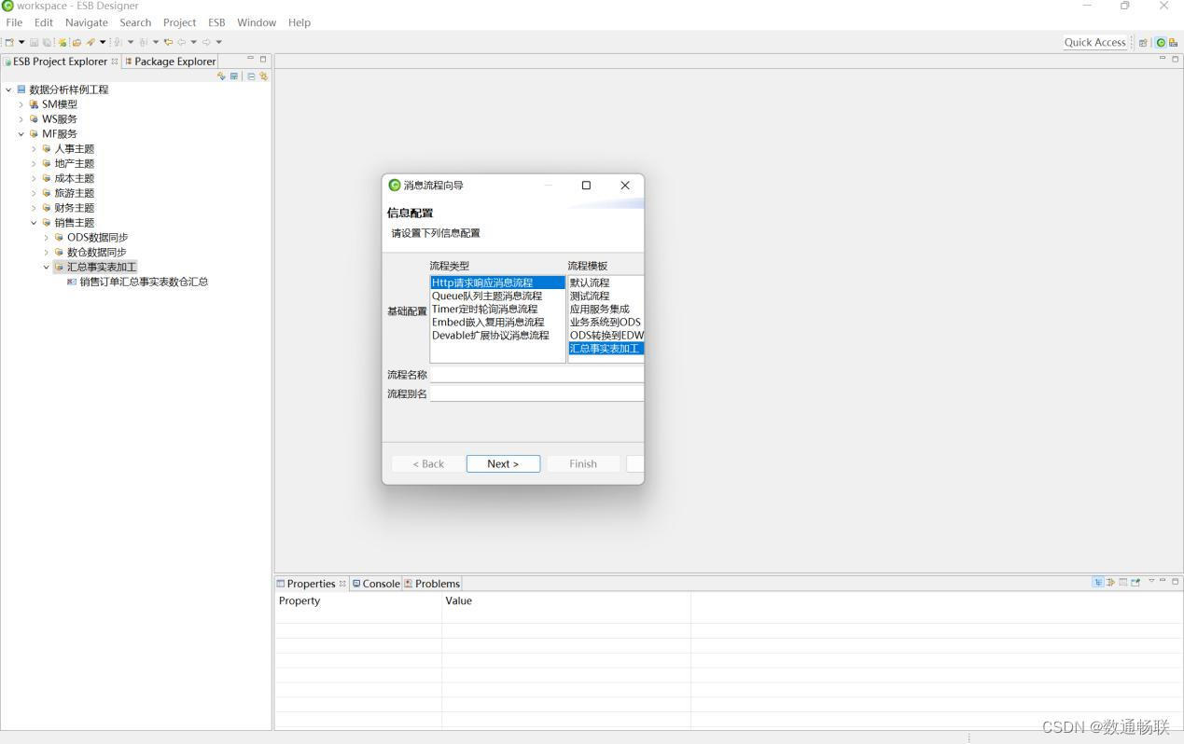Viewport: 1184px width, 744px height.
Task: Minimize the Properties panel
Action: 1163,580
